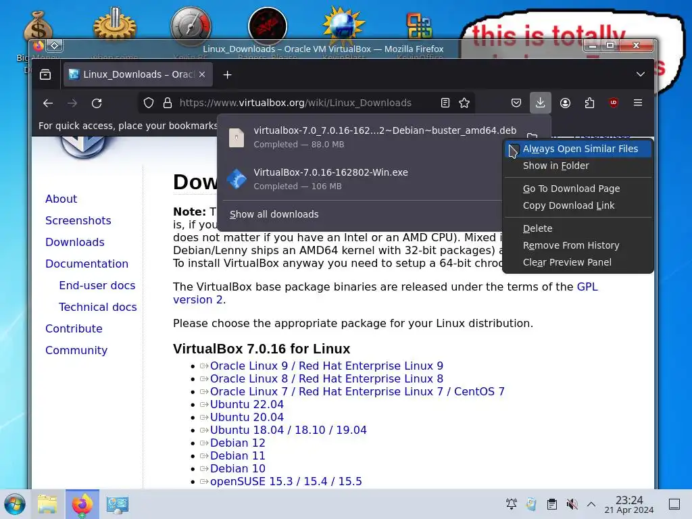The image size is (692, 519).
Task: Open the clipboard tray icon
Action: [551, 504]
